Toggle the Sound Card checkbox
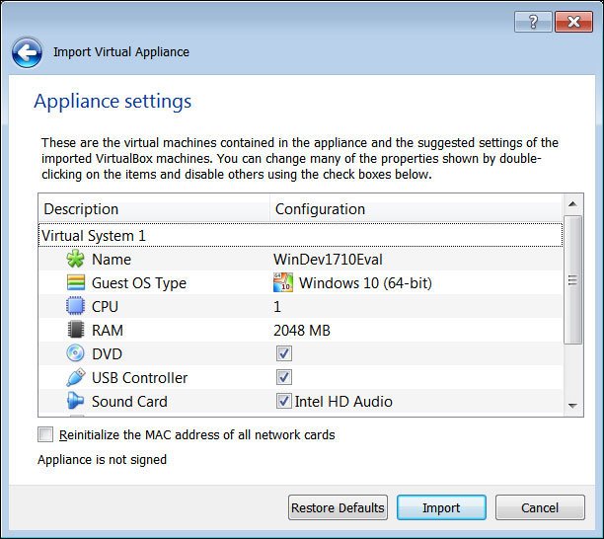The width and height of the screenshot is (604, 539). 284,402
